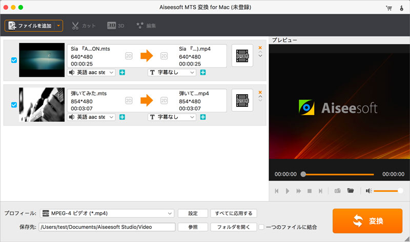Viewport: 410px width, 242px height.
Task: Open audio track dropdown for Sia file
Action: [x=91, y=72]
